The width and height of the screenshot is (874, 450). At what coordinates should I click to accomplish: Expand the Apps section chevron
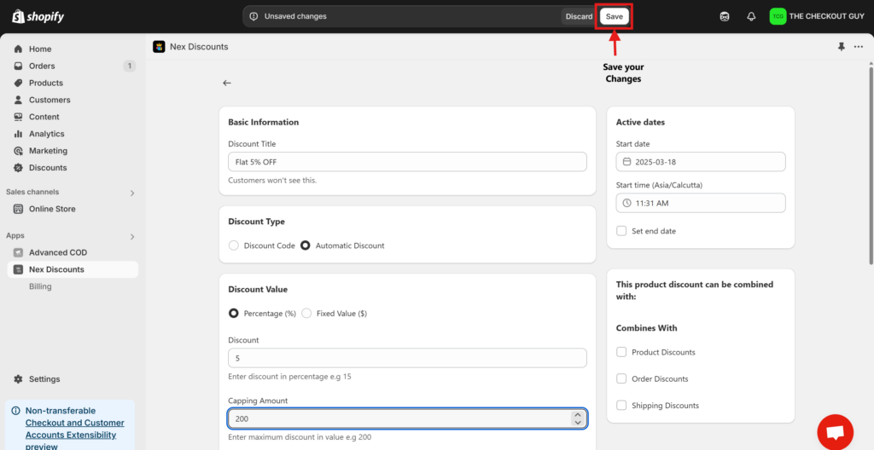(132, 236)
